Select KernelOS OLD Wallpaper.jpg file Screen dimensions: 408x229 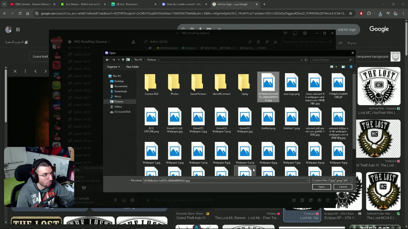[x=175, y=120]
